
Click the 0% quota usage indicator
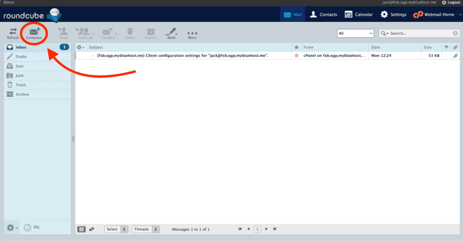tap(31, 227)
